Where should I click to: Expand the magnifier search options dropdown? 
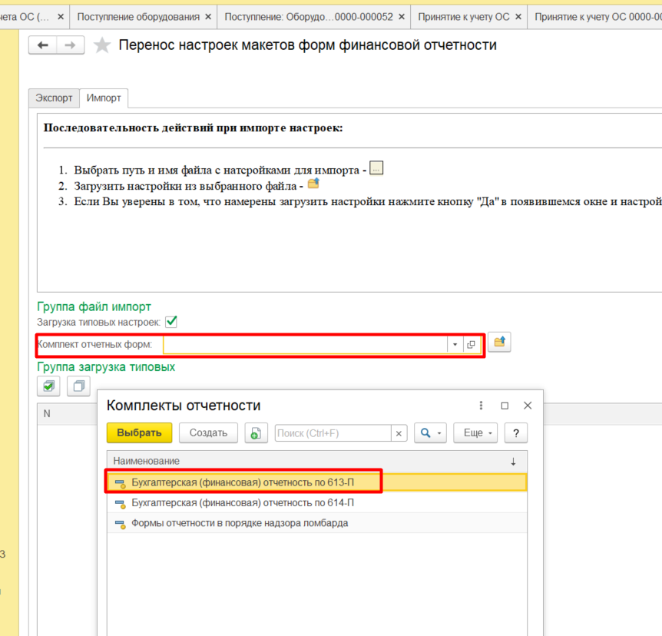coord(430,433)
